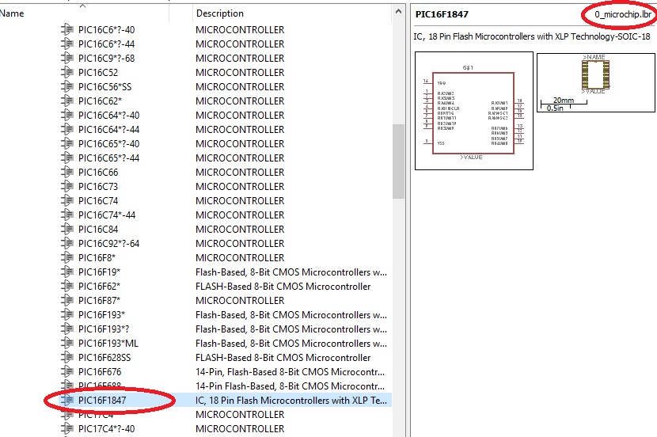The height and width of the screenshot is (437, 657).
Task: Click the '14-Pin, Flash-Based 8-Bit CMOS' description for PIC16F676
Action: (x=290, y=371)
